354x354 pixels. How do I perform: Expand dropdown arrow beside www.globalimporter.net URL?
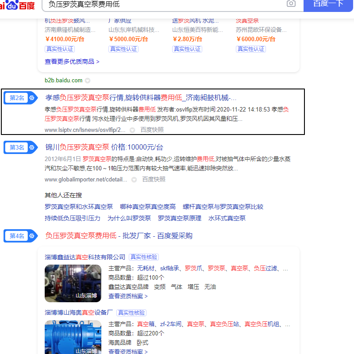134,180
